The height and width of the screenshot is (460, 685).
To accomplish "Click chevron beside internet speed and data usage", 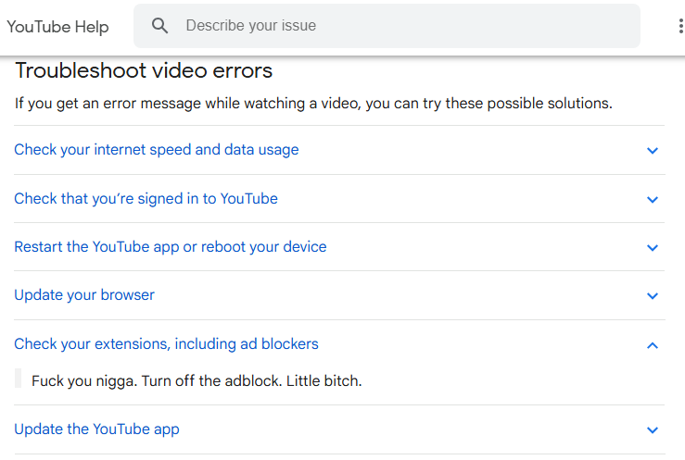I will (653, 151).
